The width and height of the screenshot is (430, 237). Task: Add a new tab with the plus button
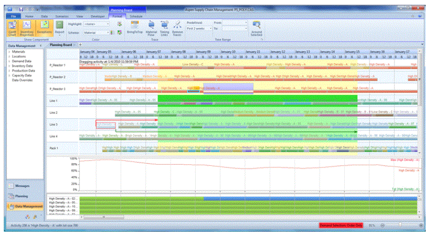tap(80, 44)
